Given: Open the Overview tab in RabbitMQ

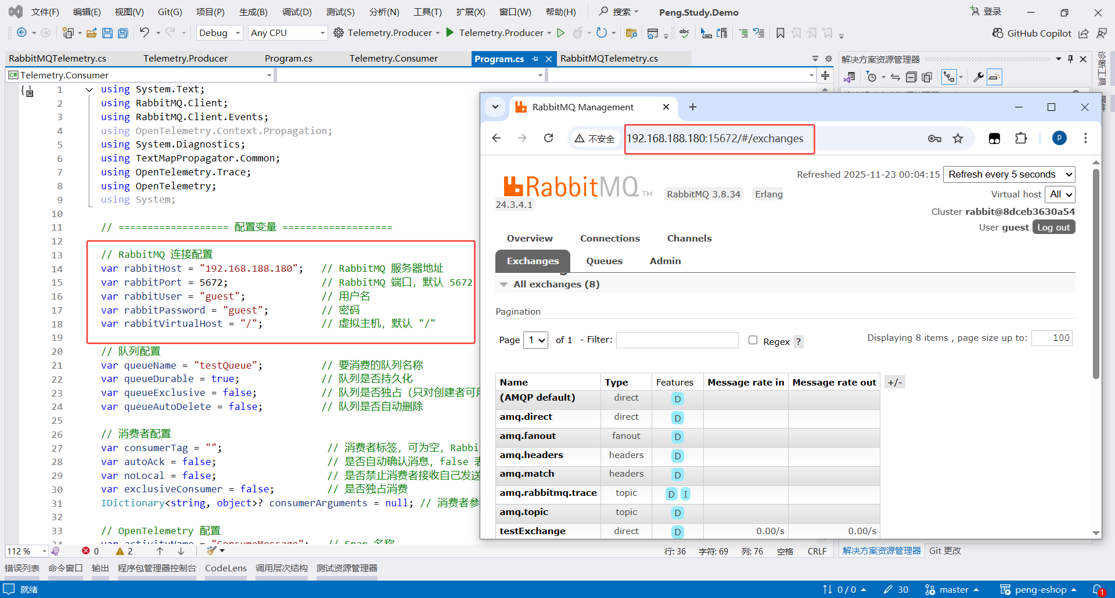Looking at the screenshot, I should point(530,239).
